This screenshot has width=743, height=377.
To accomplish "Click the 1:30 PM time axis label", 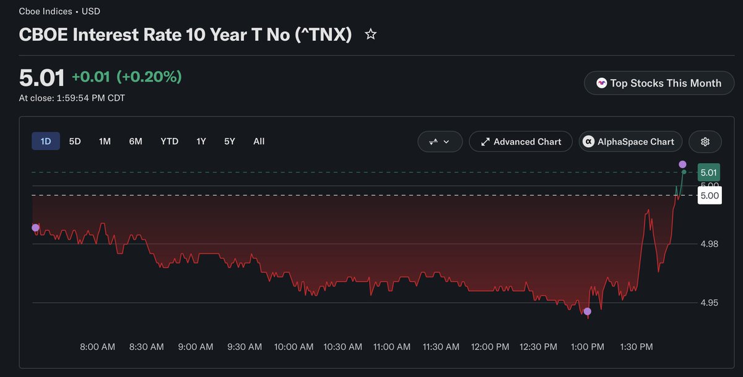I will pos(636,347).
